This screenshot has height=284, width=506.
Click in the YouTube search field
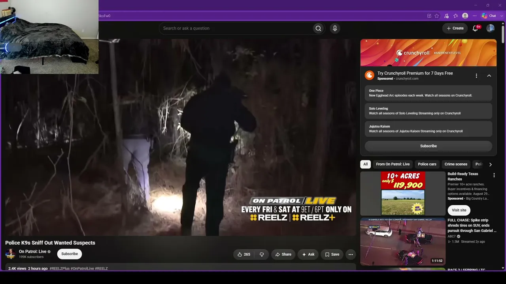click(x=236, y=28)
